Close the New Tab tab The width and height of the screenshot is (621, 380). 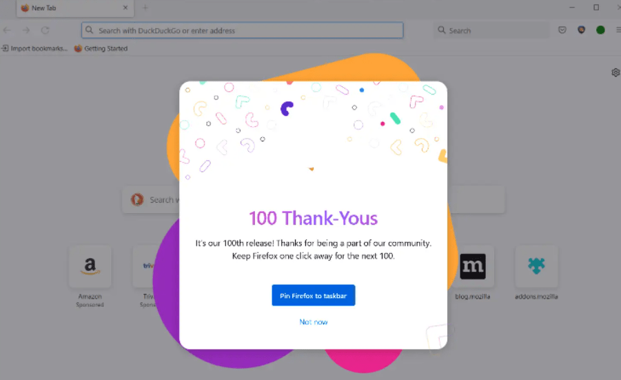tap(125, 8)
